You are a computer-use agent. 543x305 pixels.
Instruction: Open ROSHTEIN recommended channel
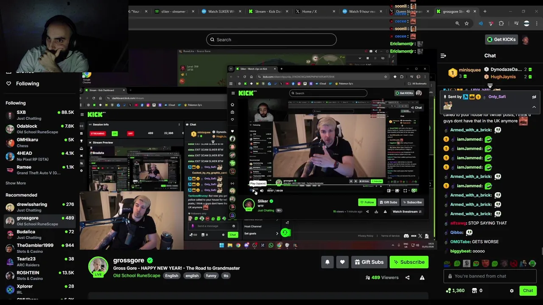[40, 275]
